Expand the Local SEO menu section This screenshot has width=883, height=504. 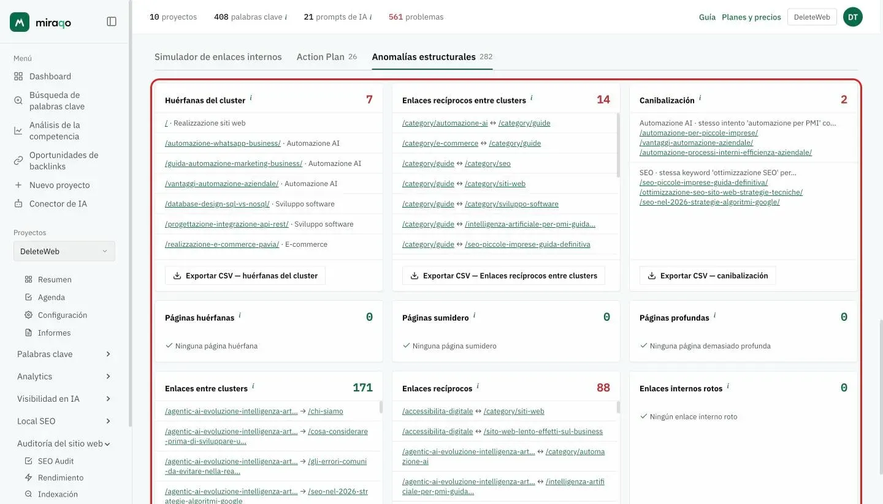tap(64, 421)
